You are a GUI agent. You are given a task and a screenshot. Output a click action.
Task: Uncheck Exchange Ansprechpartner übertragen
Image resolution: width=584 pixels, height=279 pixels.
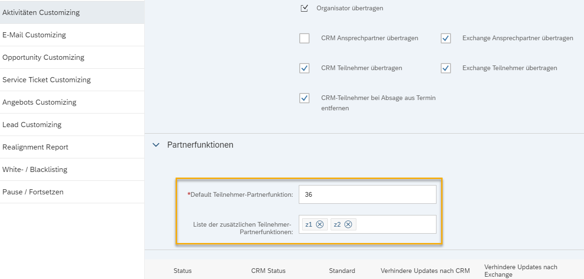445,38
